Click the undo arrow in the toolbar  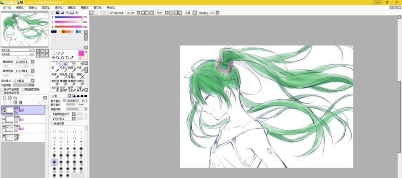coord(91,12)
